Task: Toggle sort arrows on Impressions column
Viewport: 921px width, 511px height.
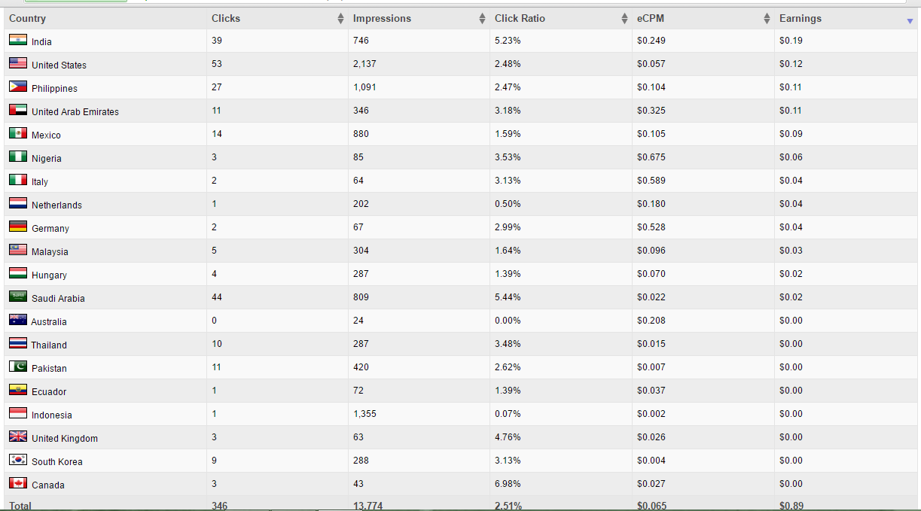Action: click(482, 19)
